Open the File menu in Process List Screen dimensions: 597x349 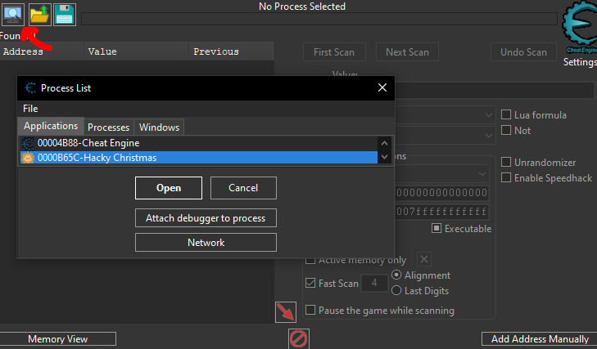30,109
